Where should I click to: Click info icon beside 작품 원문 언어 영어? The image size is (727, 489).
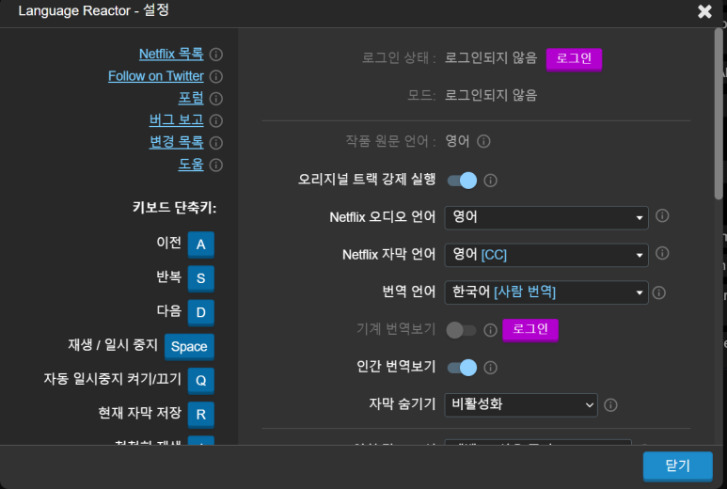coord(483,141)
